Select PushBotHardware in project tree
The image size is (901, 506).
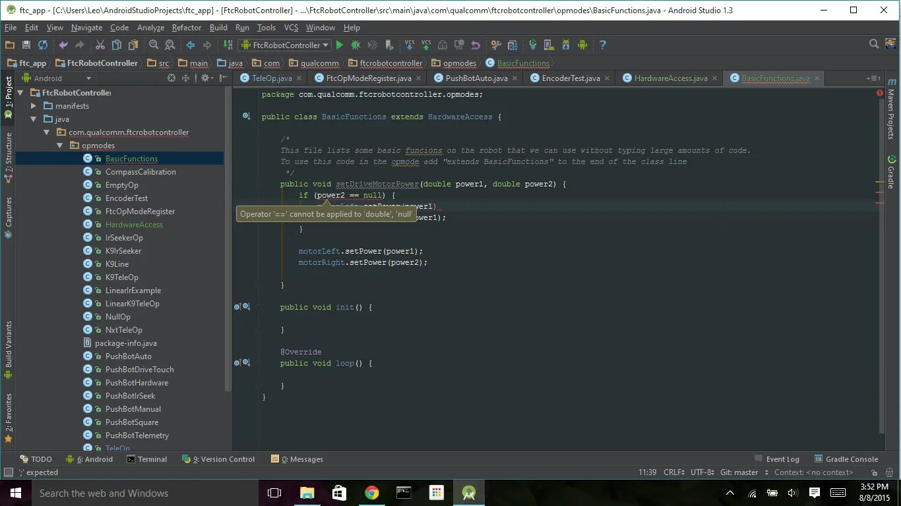click(x=137, y=383)
